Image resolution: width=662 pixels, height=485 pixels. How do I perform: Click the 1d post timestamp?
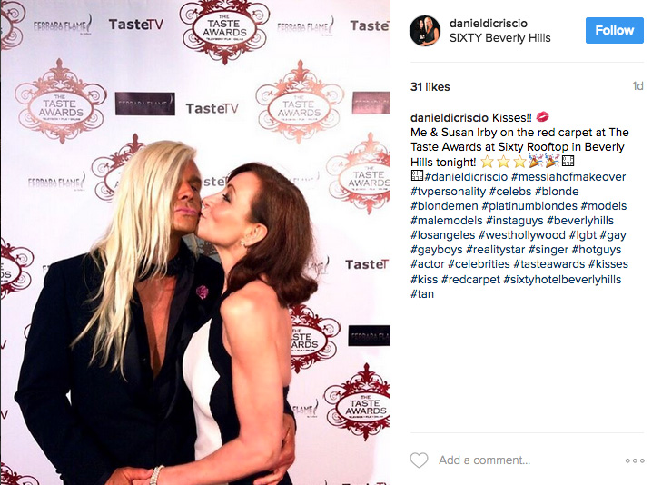(637, 86)
